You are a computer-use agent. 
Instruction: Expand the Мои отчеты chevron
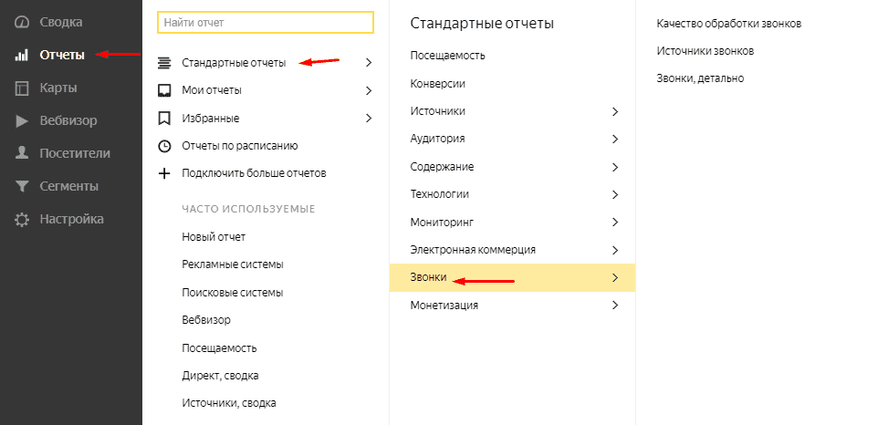tap(369, 90)
